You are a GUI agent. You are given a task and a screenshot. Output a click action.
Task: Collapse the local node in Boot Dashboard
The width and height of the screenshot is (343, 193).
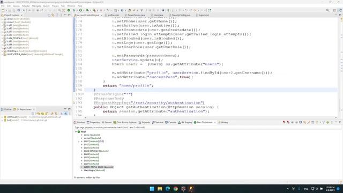(76, 132)
